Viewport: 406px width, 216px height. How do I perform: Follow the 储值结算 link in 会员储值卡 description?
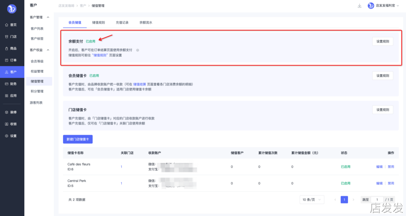click(140, 84)
